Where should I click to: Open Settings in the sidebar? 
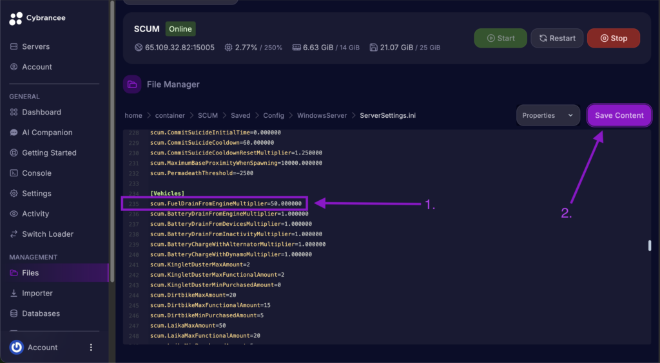(x=37, y=193)
